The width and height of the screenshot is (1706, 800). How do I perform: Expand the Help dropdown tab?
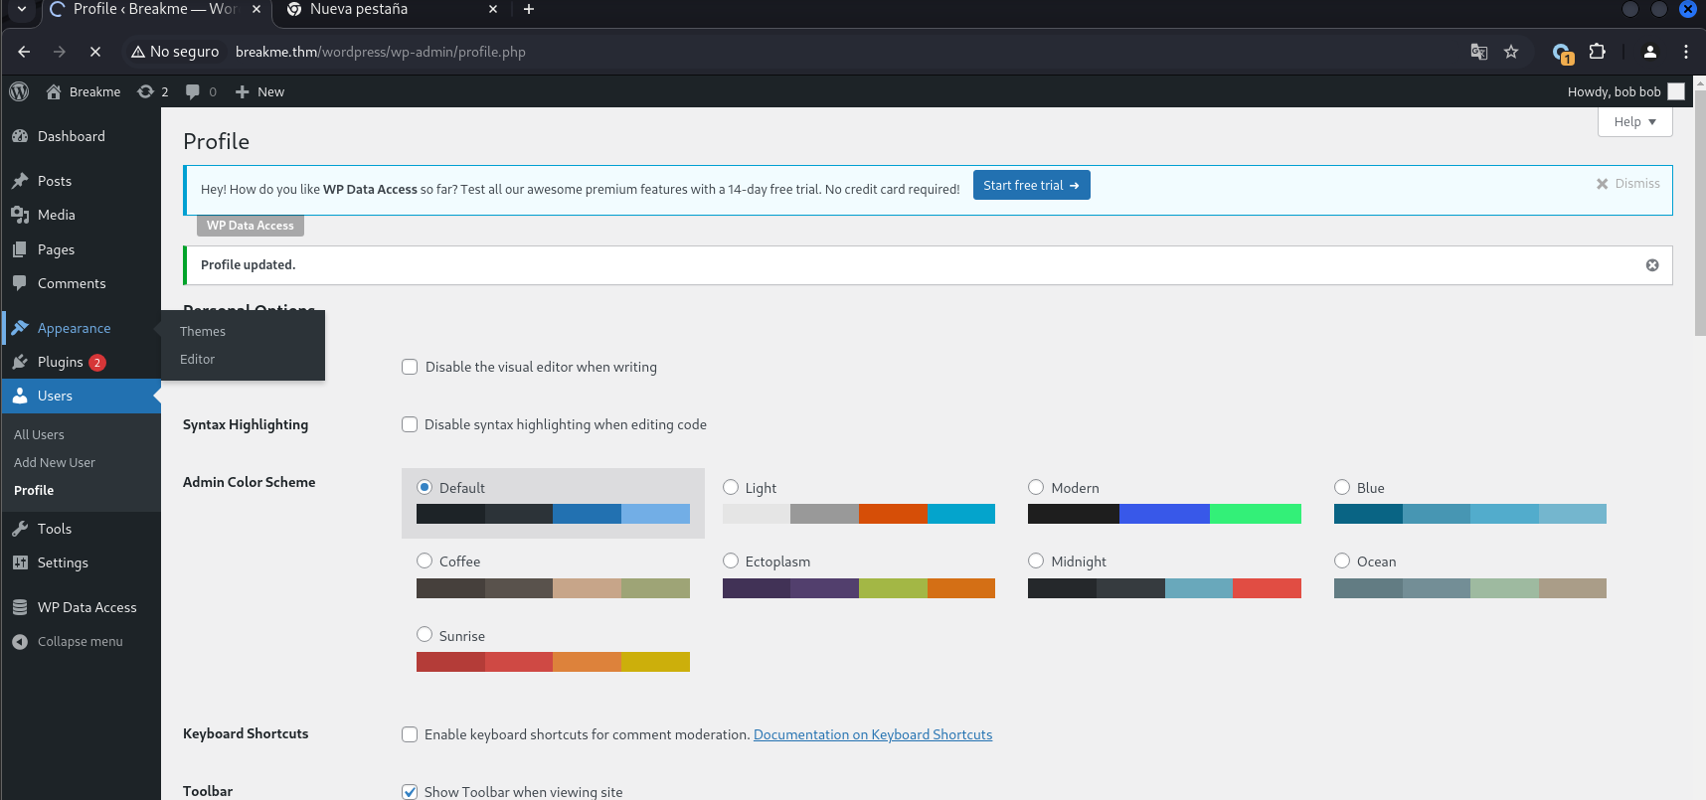click(x=1634, y=122)
